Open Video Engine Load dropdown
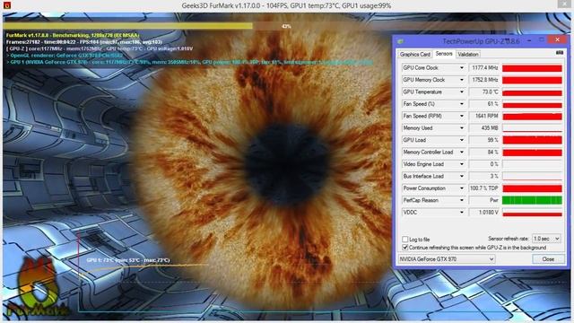The width and height of the screenshot is (574, 323). point(461,164)
